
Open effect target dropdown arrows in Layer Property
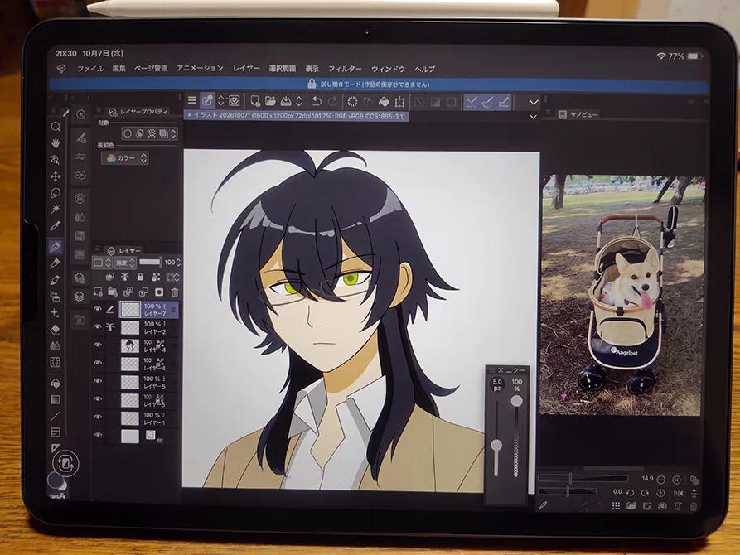coord(174,133)
